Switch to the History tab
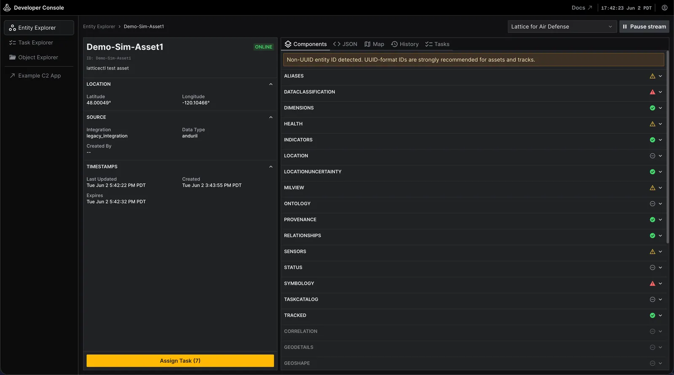Image resolution: width=674 pixels, height=375 pixels. [405, 44]
